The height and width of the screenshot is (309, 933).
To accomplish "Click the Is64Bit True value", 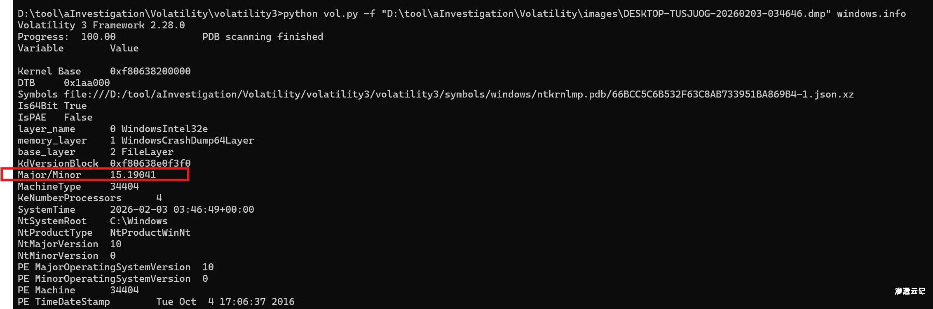I will [x=75, y=106].
